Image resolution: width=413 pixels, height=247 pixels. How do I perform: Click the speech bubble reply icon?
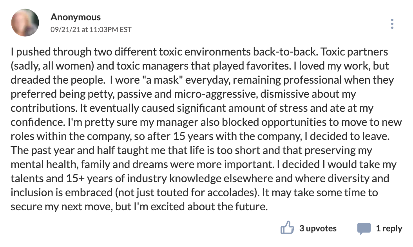tap(364, 228)
